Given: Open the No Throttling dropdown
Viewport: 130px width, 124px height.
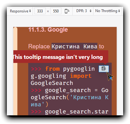Looking at the screenshot, I should click(108, 11).
